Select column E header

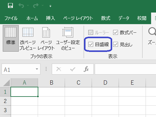coord(132,82)
